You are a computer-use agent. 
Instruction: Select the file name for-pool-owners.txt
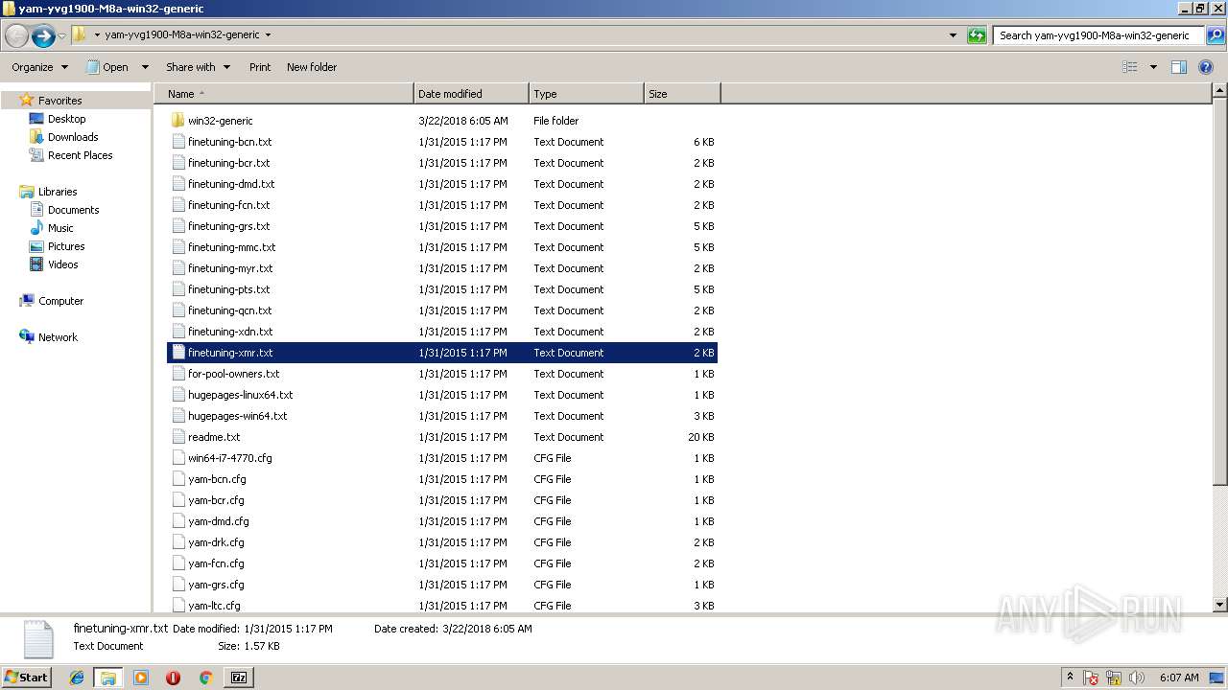pos(234,374)
